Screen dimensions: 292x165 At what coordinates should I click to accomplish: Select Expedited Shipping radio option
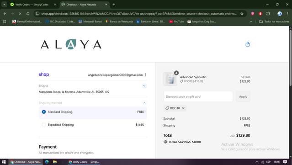(44, 125)
